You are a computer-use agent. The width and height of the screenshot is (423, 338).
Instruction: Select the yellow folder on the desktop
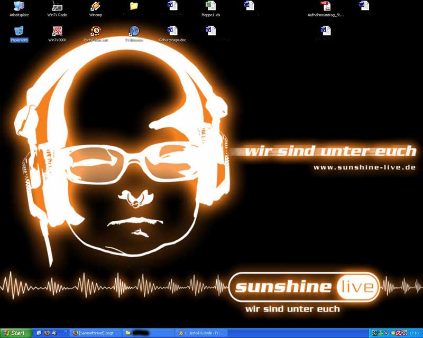(x=134, y=6)
